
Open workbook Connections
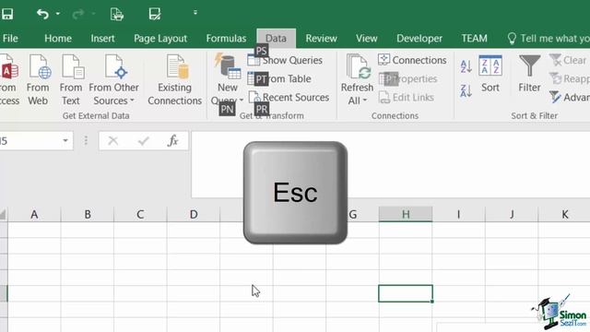click(412, 60)
